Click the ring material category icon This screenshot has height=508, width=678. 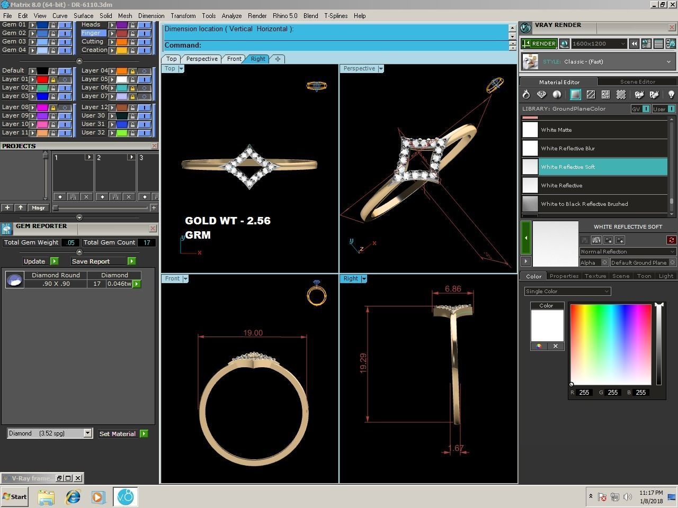click(x=526, y=95)
